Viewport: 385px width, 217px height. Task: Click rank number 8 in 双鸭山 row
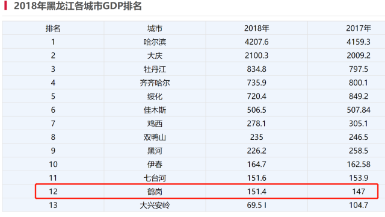click(x=53, y=137)
